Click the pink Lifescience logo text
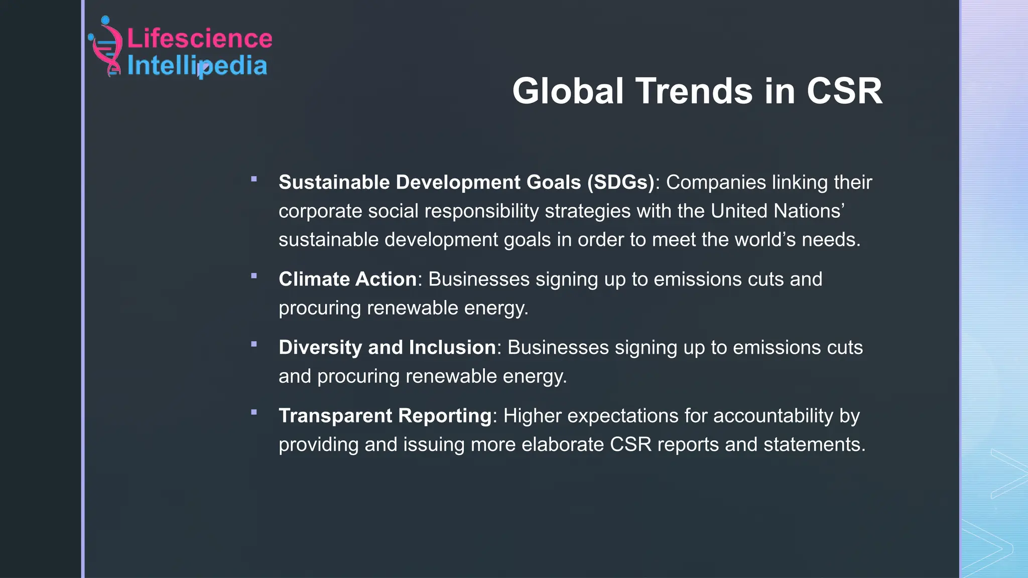The height and width of the screenshot is (578, 1028). 199,38
